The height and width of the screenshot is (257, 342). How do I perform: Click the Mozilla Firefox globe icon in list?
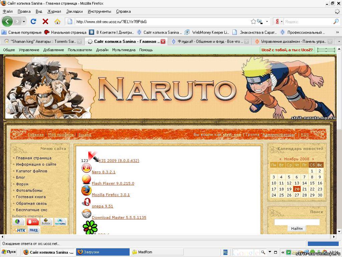(87, 190)
